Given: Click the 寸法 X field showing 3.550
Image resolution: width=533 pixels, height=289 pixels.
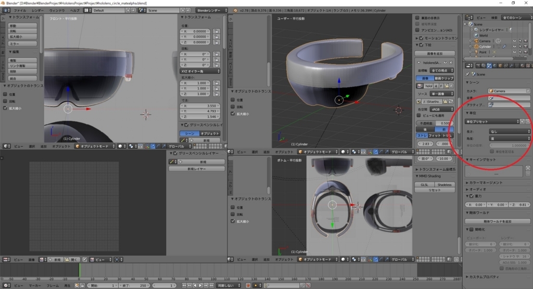Looking at the screenshot, I should 200,106.
